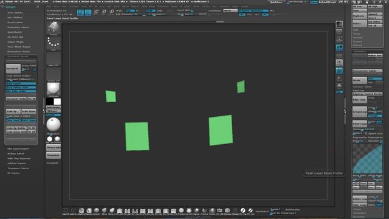Click the Divide button

click(359, 80)
